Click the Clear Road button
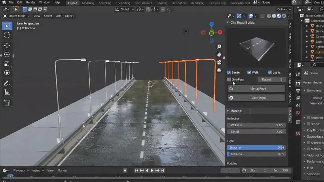This screenshot has width=324, height=182. pos(256,98)
